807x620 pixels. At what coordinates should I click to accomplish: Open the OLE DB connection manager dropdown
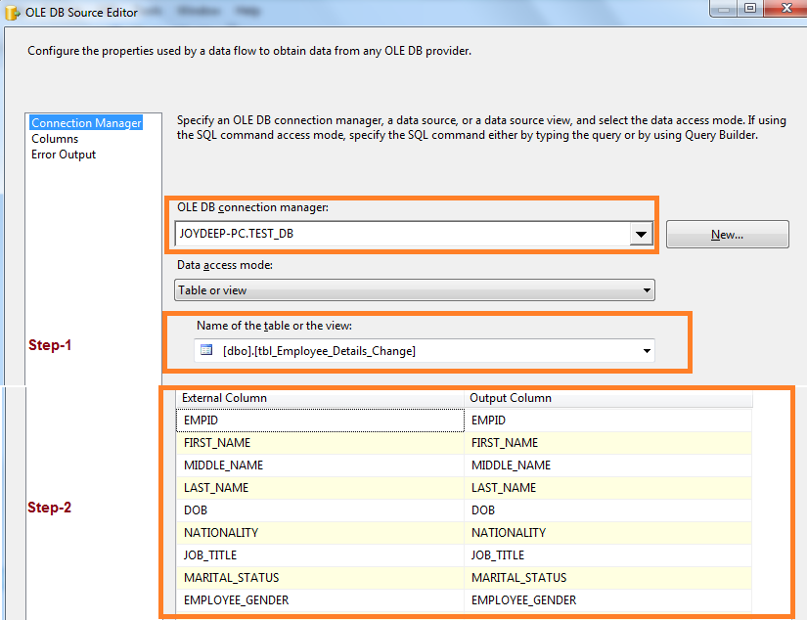click(641, 234)
